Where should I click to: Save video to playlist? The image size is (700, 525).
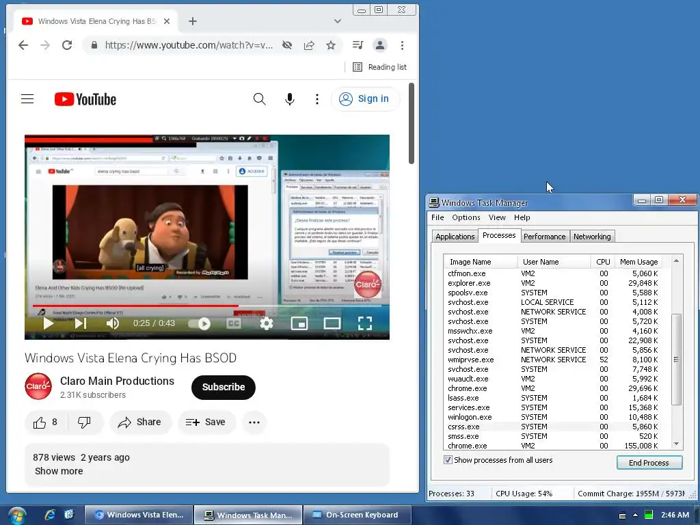tap(206, 422)
